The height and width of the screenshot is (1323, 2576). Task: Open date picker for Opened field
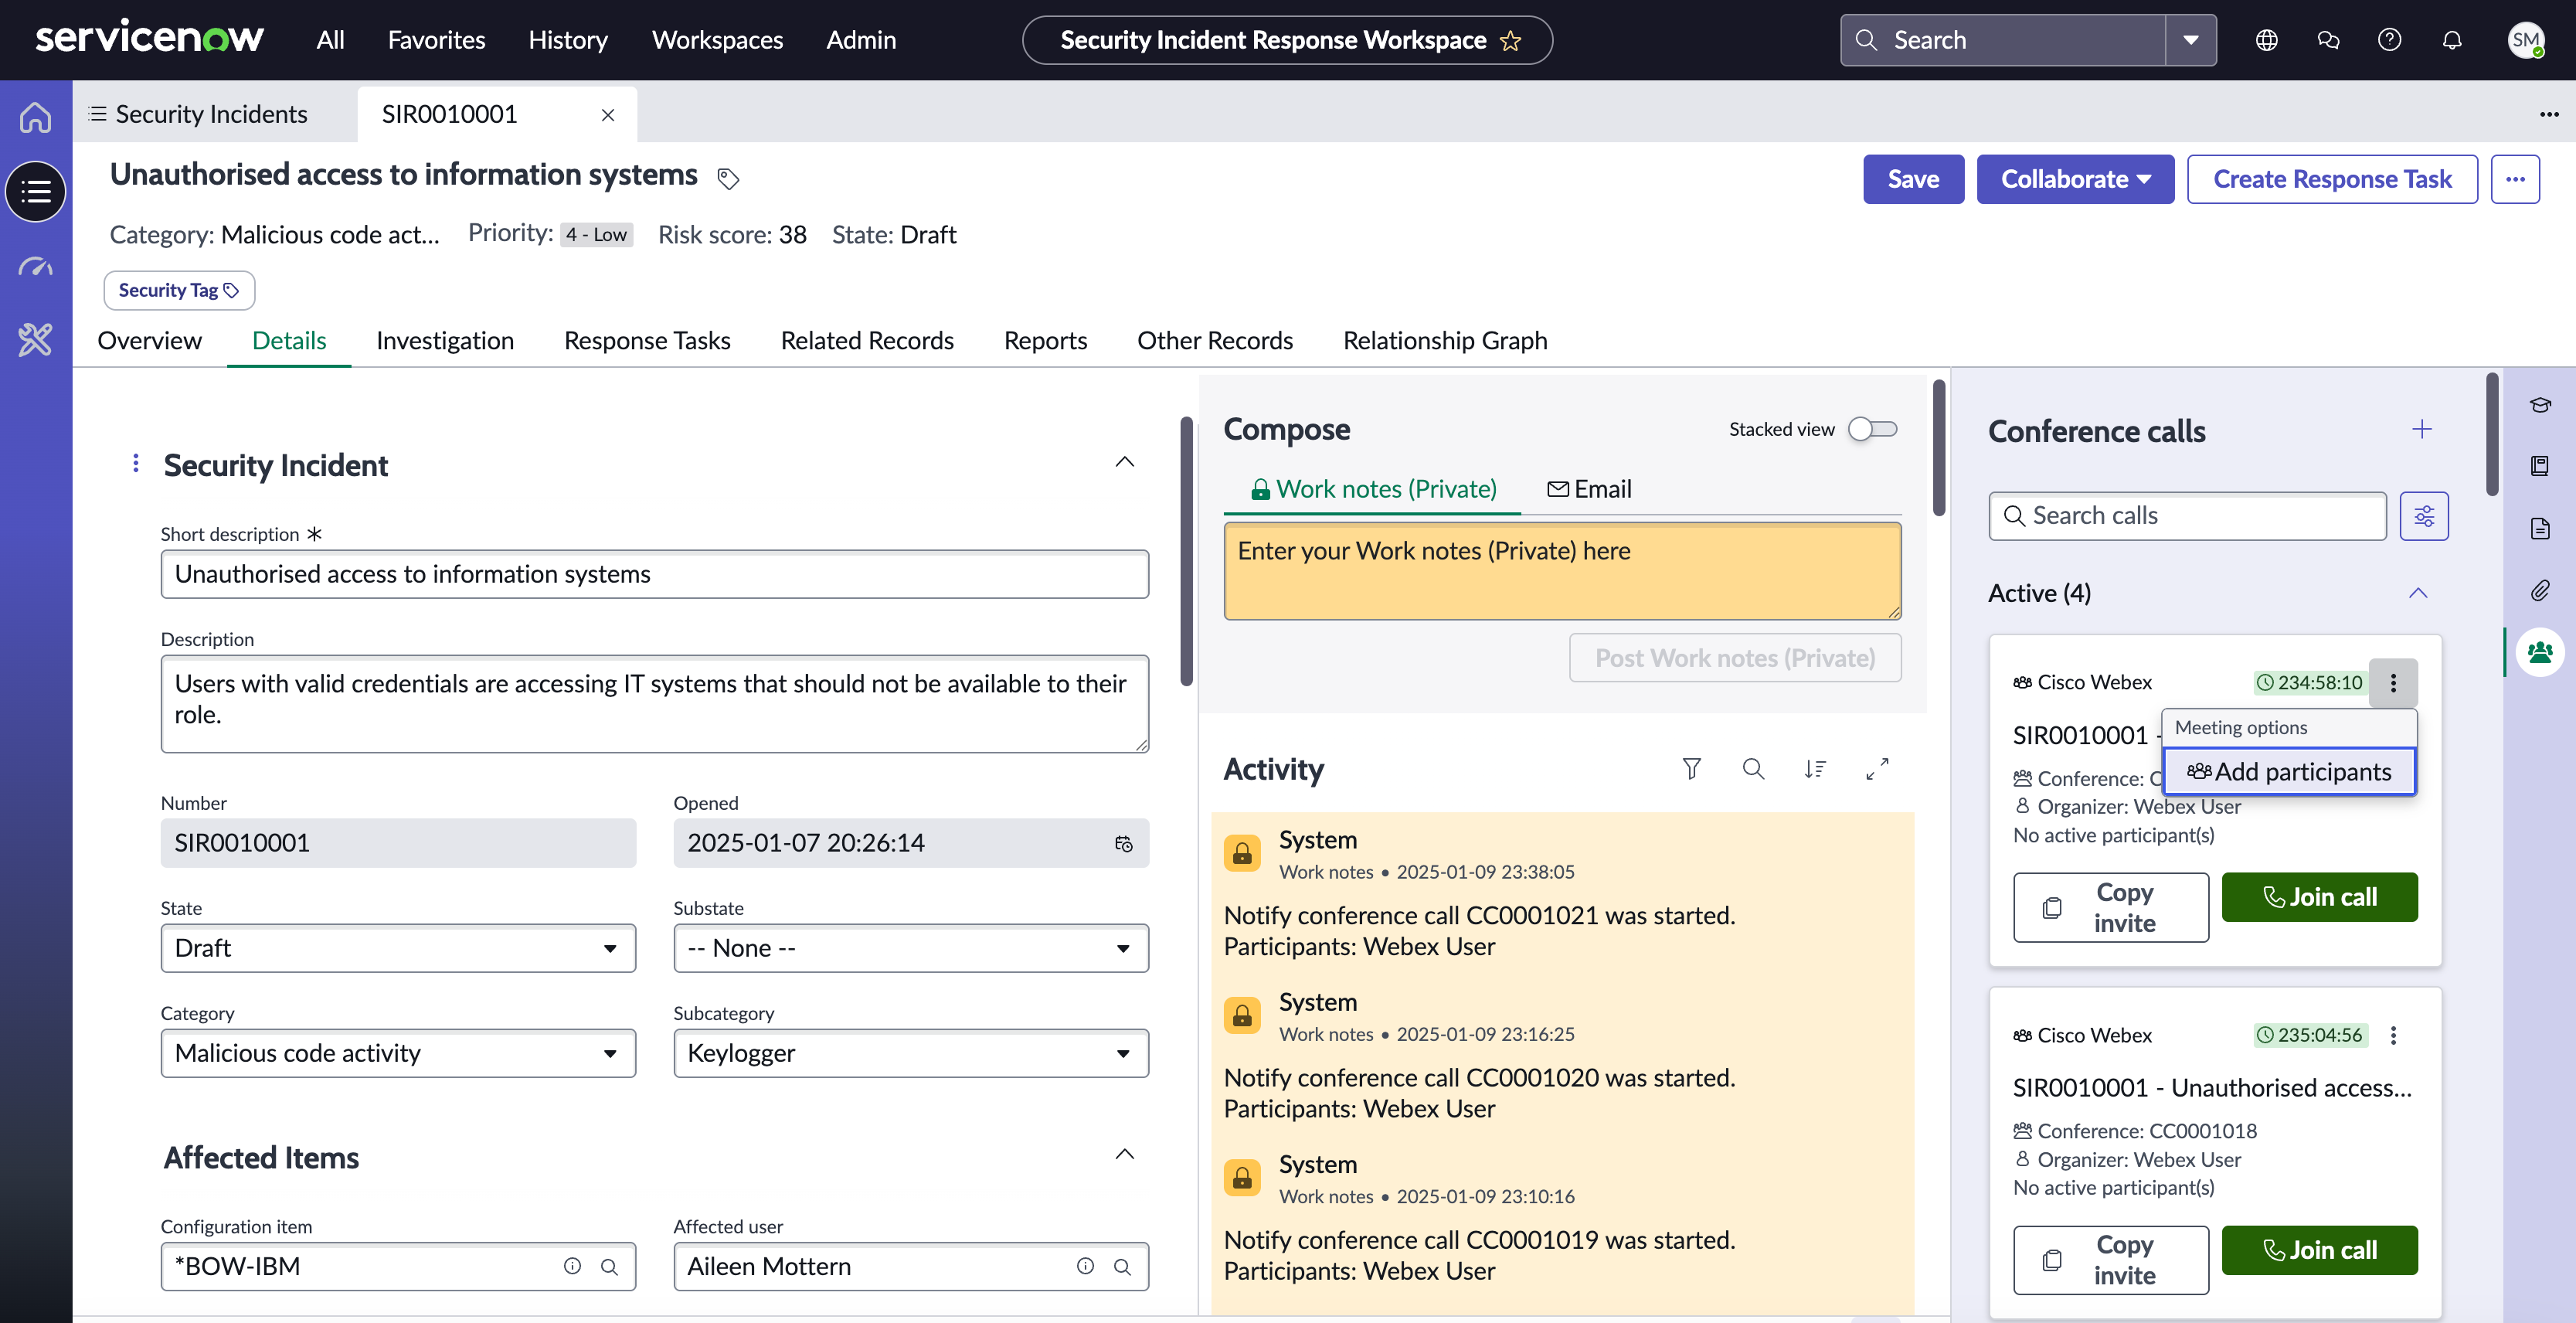click(x=1123, y=843)
